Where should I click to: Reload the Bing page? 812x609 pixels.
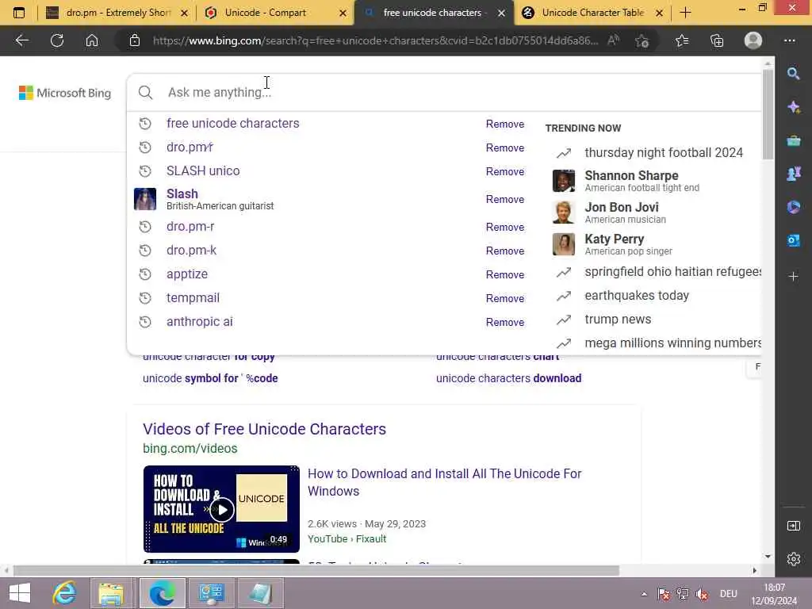pos(57,40)
